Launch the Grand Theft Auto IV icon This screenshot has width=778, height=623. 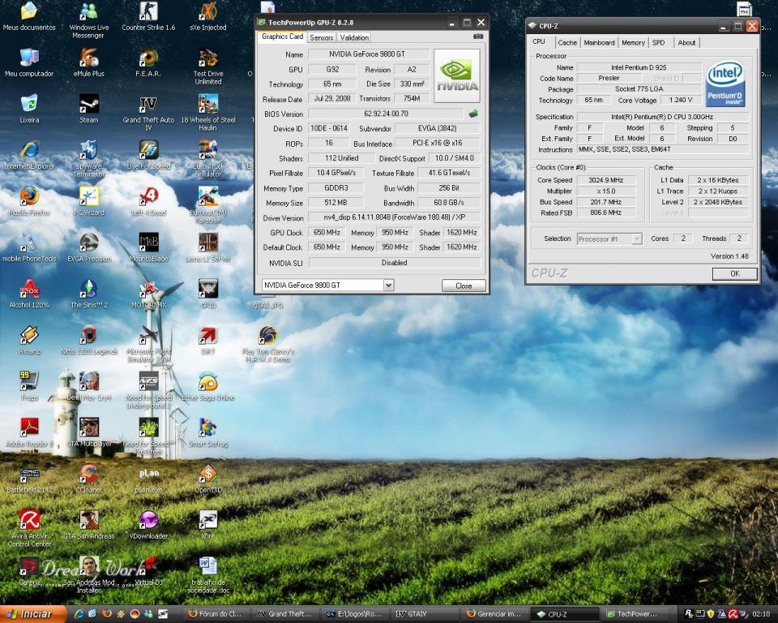coord(148,105)
